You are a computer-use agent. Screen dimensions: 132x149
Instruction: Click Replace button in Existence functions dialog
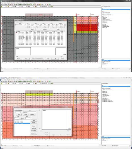pos(45,29)
